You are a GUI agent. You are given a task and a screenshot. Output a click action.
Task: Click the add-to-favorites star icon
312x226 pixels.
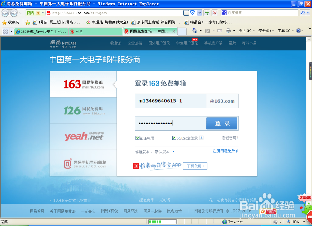[28, 22]
